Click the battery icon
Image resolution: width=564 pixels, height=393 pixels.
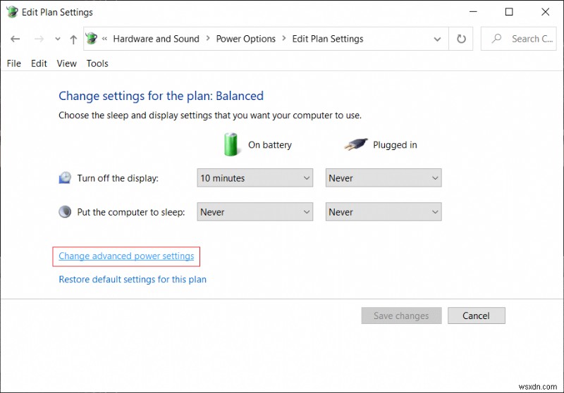(x=231, y=144)
